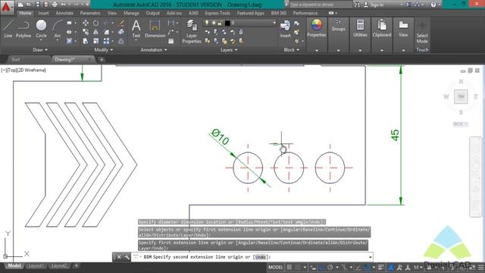485x273 pixels.
Task: Switch to the Annotate ribbon tab
Action: (64, 14)
